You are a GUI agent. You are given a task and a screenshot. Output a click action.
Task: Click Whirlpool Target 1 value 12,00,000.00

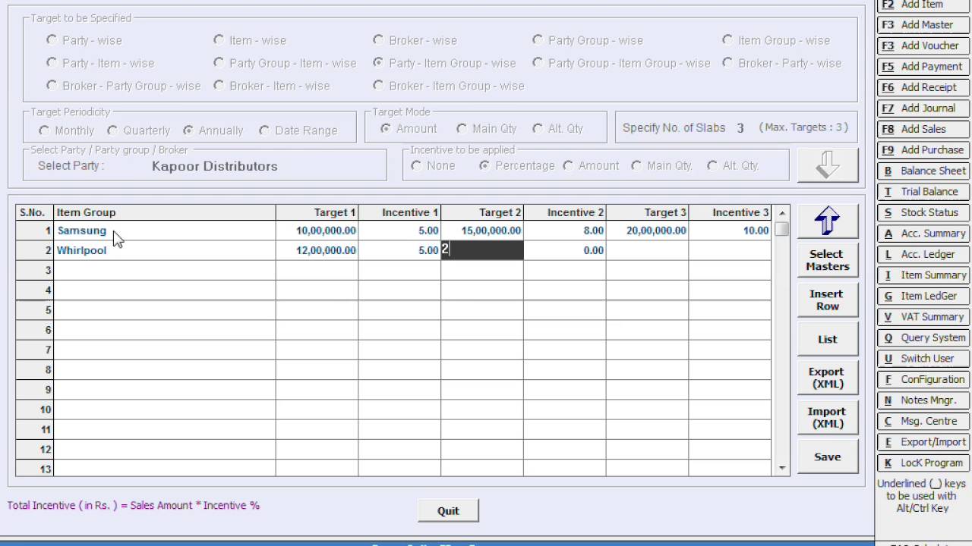click(x=317, y=250)
